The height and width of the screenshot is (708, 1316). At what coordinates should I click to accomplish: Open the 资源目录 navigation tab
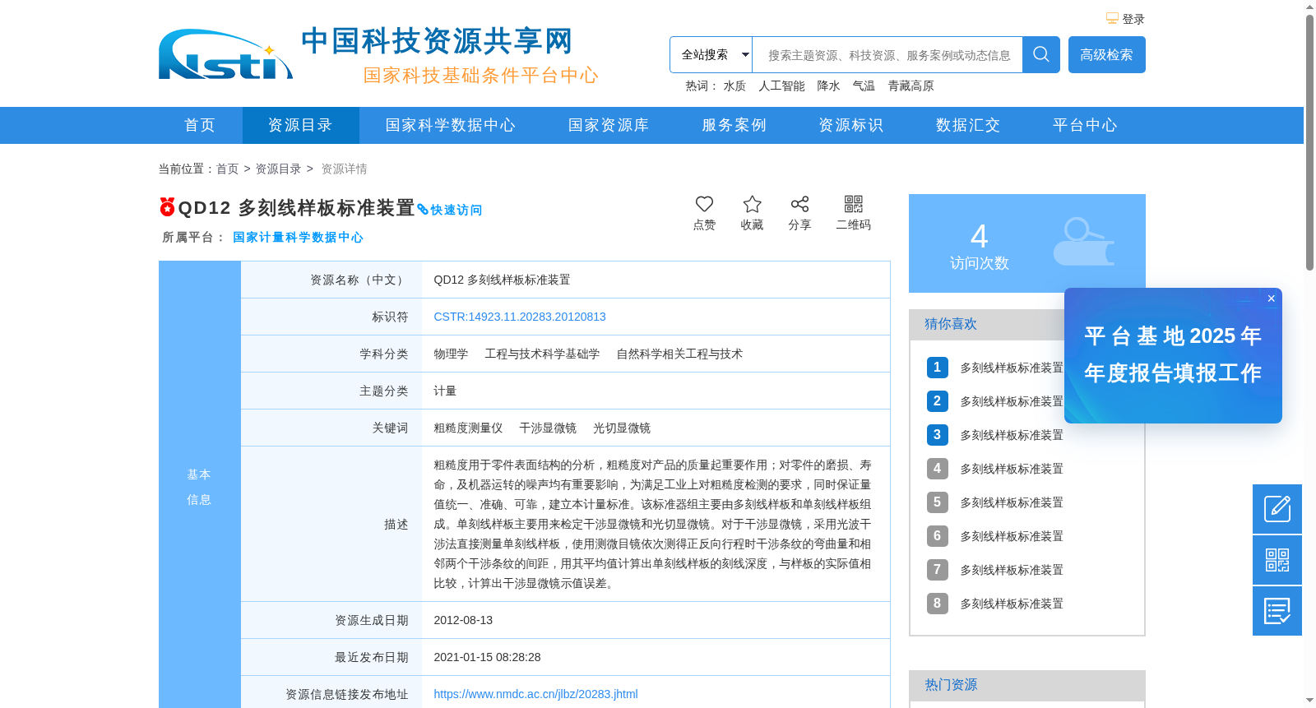[x=300, y=125]
